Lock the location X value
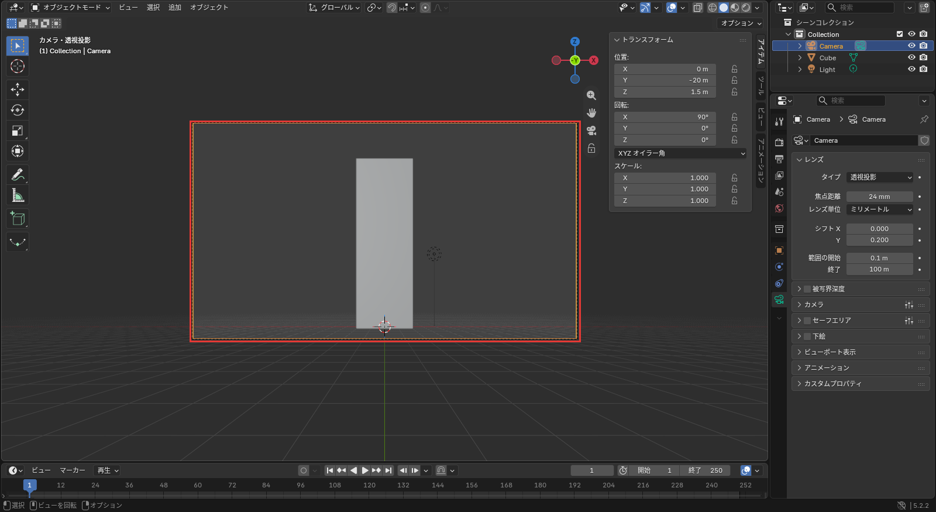The image size is (936, 512). click(734, 69)
